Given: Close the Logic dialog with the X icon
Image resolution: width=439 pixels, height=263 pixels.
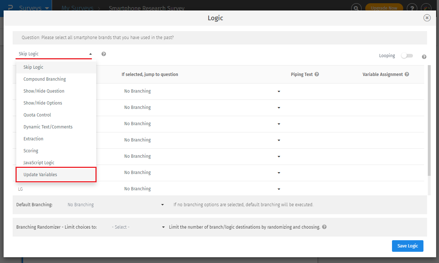Looking at the screenshot, I should (427, 18).
